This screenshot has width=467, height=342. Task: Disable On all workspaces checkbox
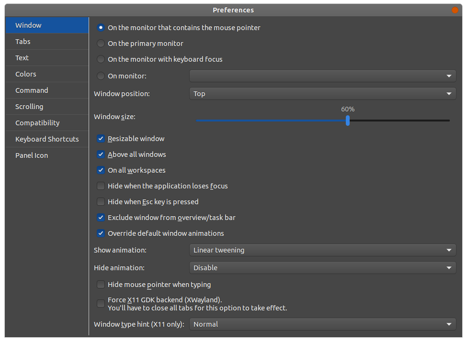coord(101,170)
